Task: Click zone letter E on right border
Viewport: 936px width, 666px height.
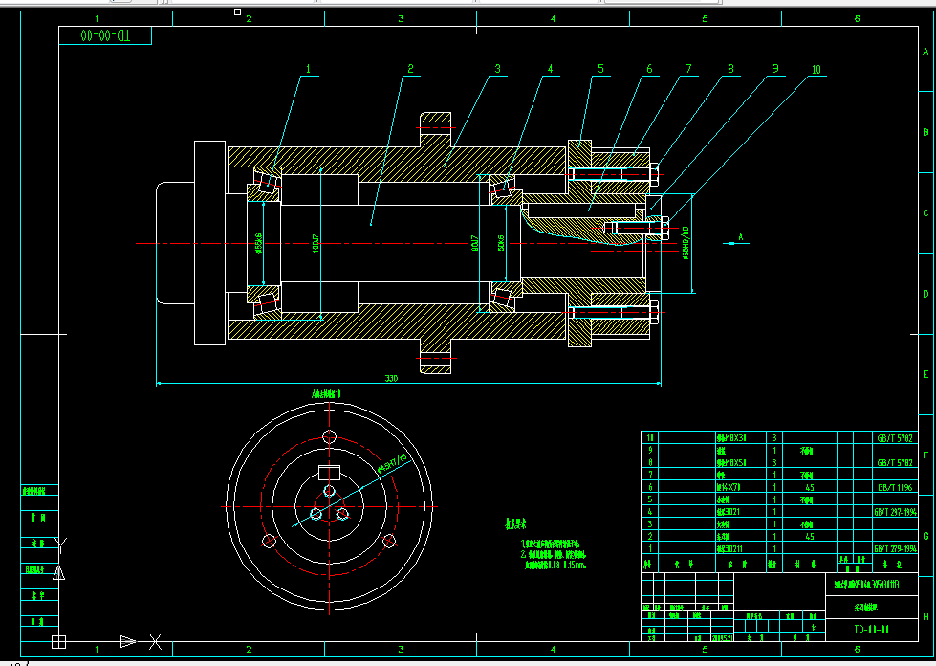Action: pyautogui.click(x=925, y=374)
